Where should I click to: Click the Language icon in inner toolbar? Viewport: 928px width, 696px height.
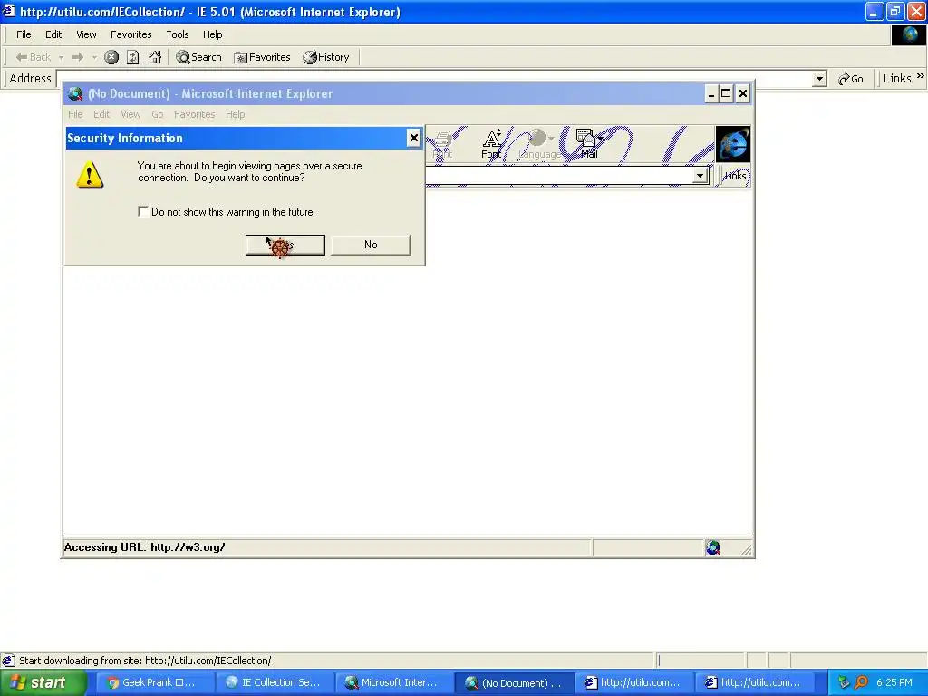539,144
